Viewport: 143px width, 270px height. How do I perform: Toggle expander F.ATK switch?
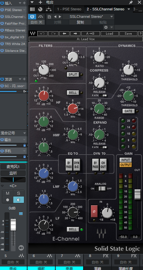coord(103,147)
